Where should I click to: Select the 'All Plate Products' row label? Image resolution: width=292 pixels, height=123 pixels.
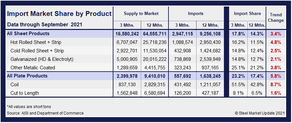[27, 76]
